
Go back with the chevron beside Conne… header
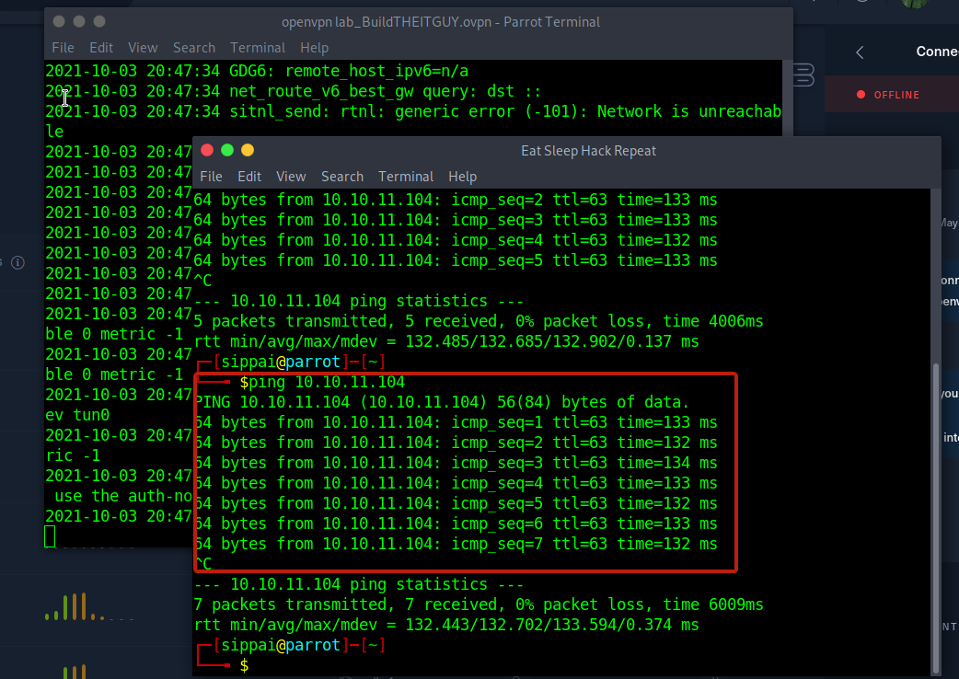point(860,52)
